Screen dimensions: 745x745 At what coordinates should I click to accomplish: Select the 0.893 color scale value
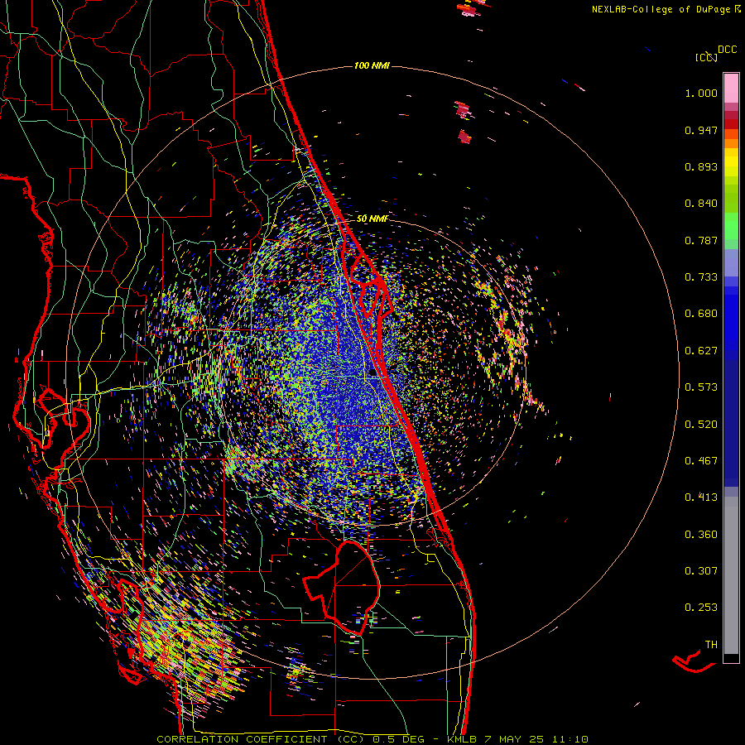(x=701, y=166)
